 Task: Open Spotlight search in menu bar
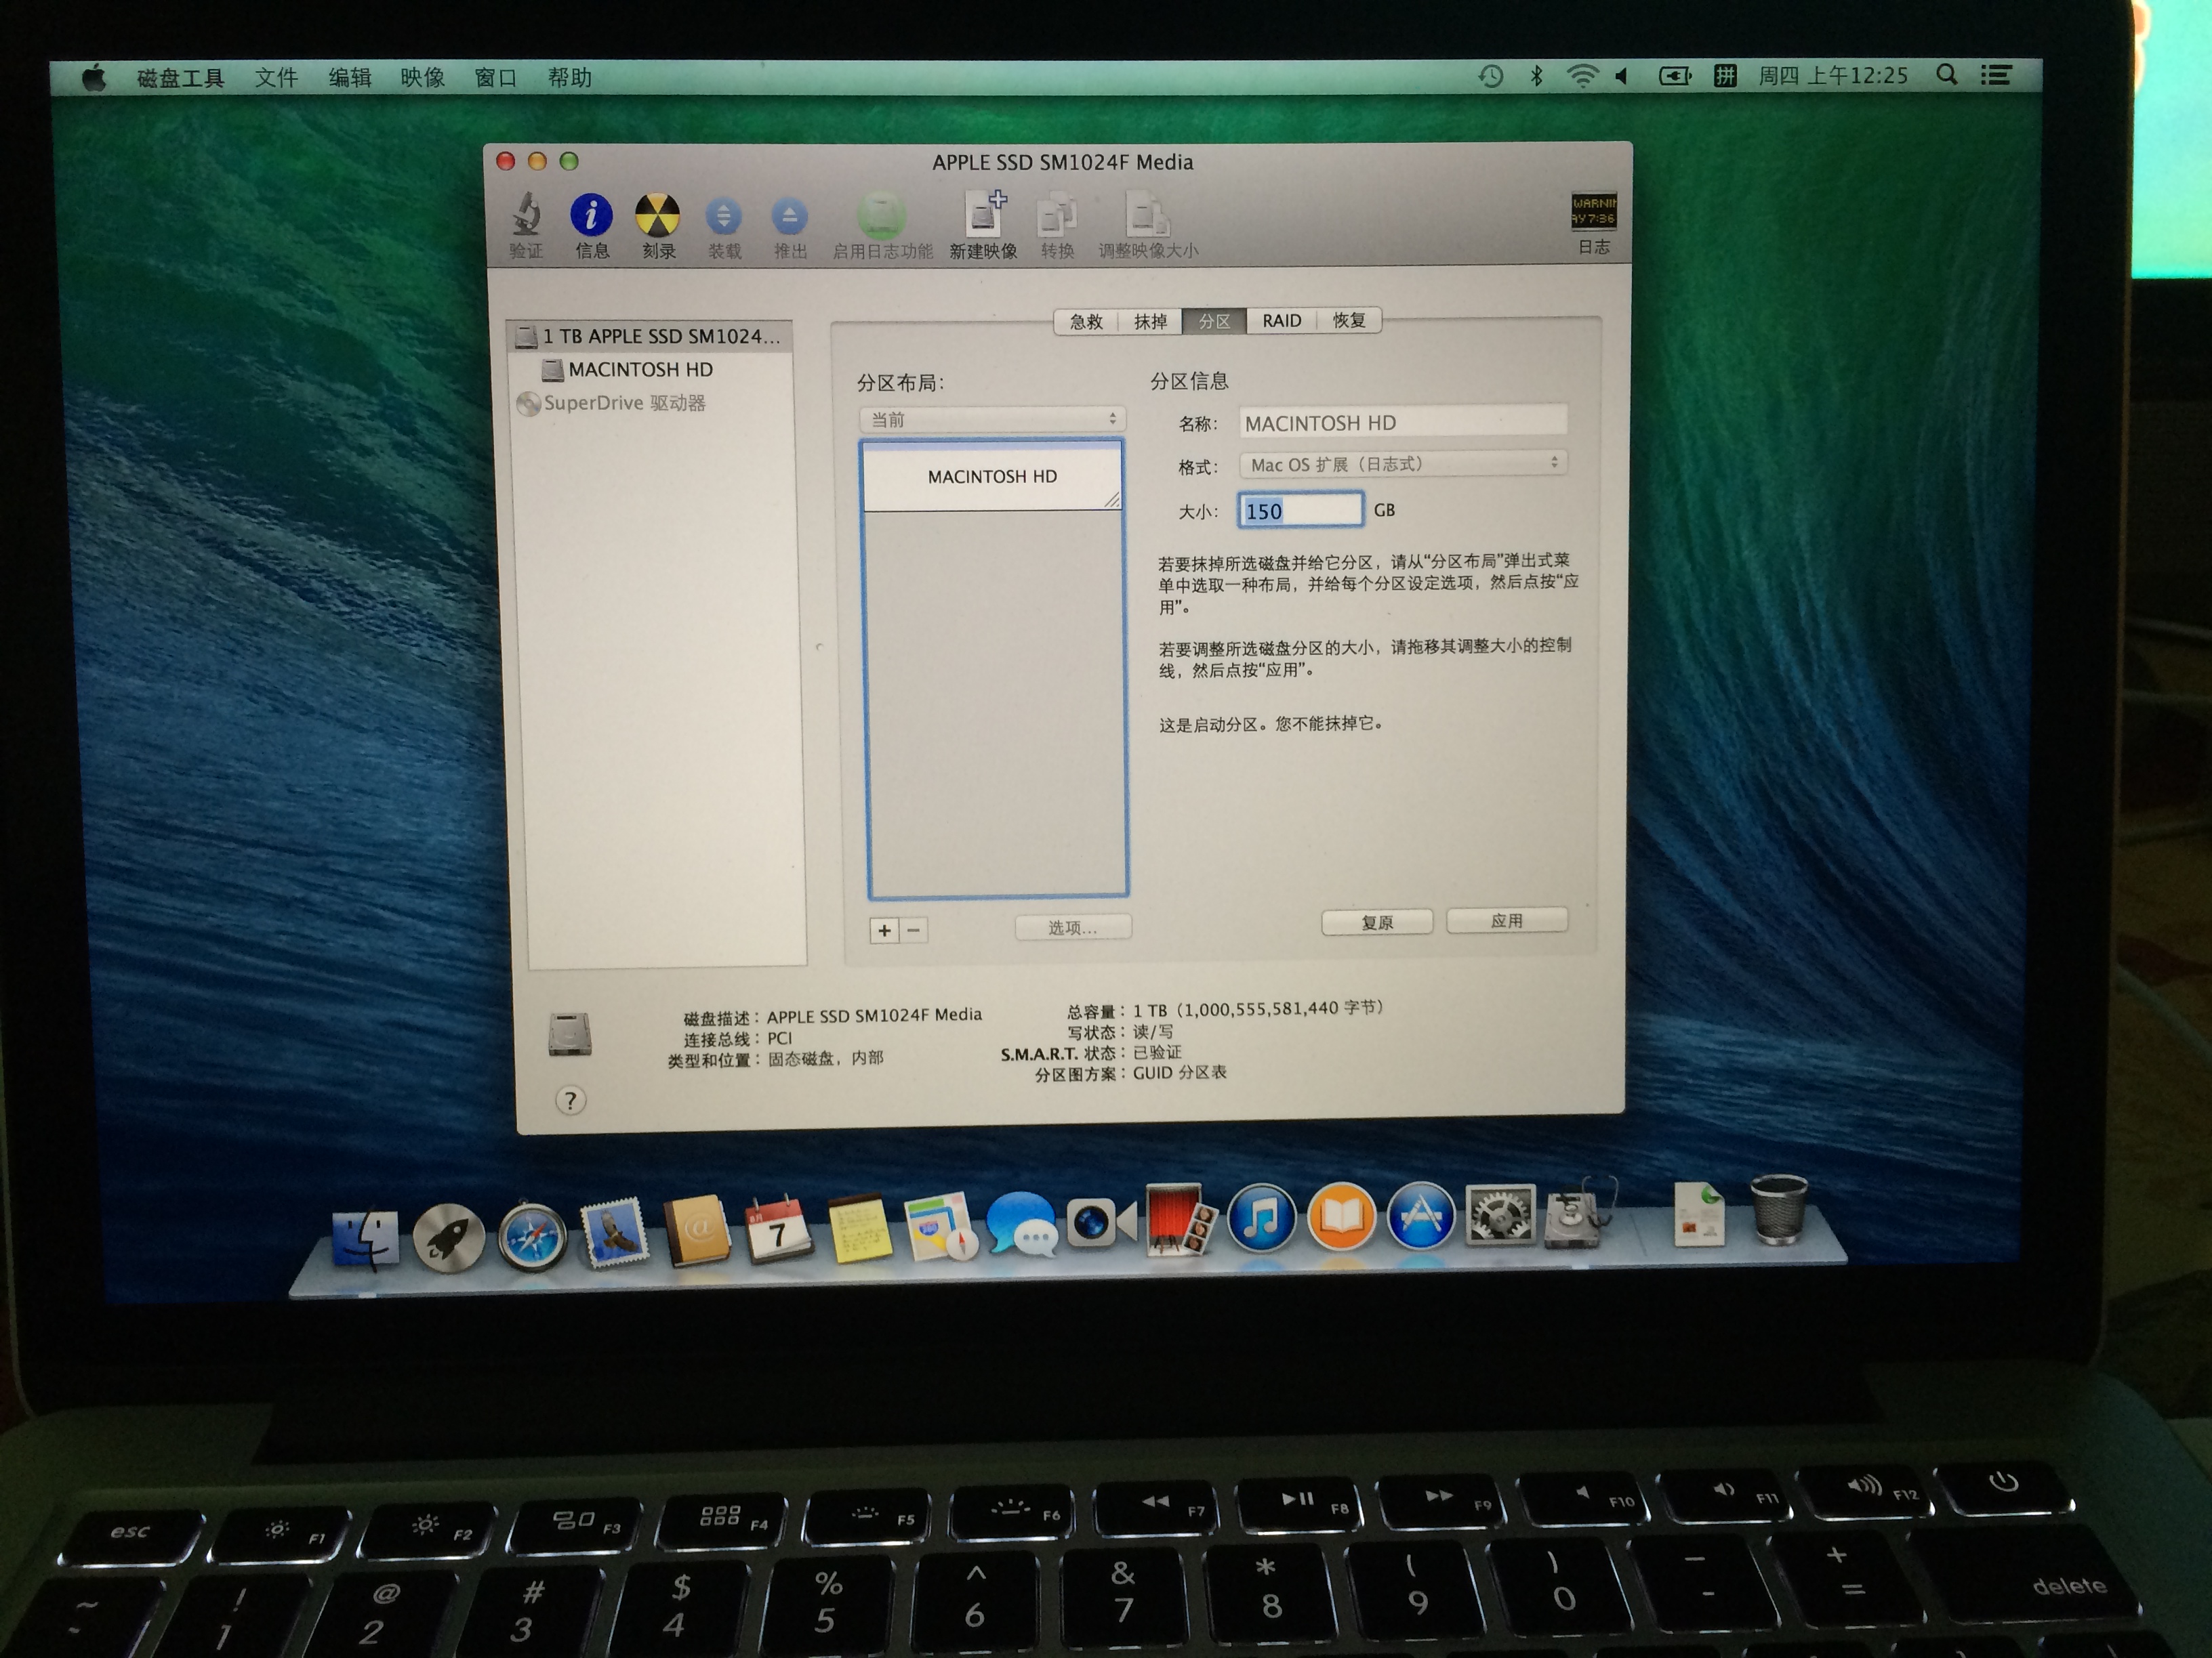click(1946, 75)
